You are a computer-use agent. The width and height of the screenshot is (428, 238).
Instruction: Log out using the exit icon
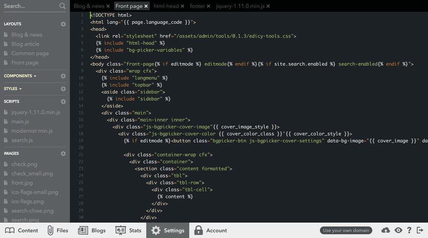click(x=420, y=230)
